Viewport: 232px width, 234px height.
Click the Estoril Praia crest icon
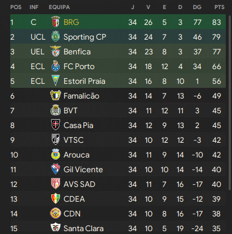point(56,80)
